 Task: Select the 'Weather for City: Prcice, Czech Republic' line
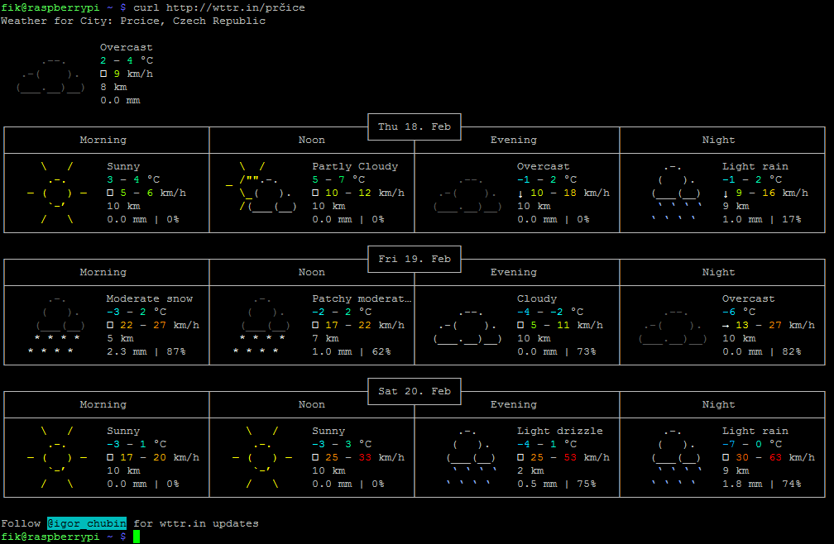[133, 21]
